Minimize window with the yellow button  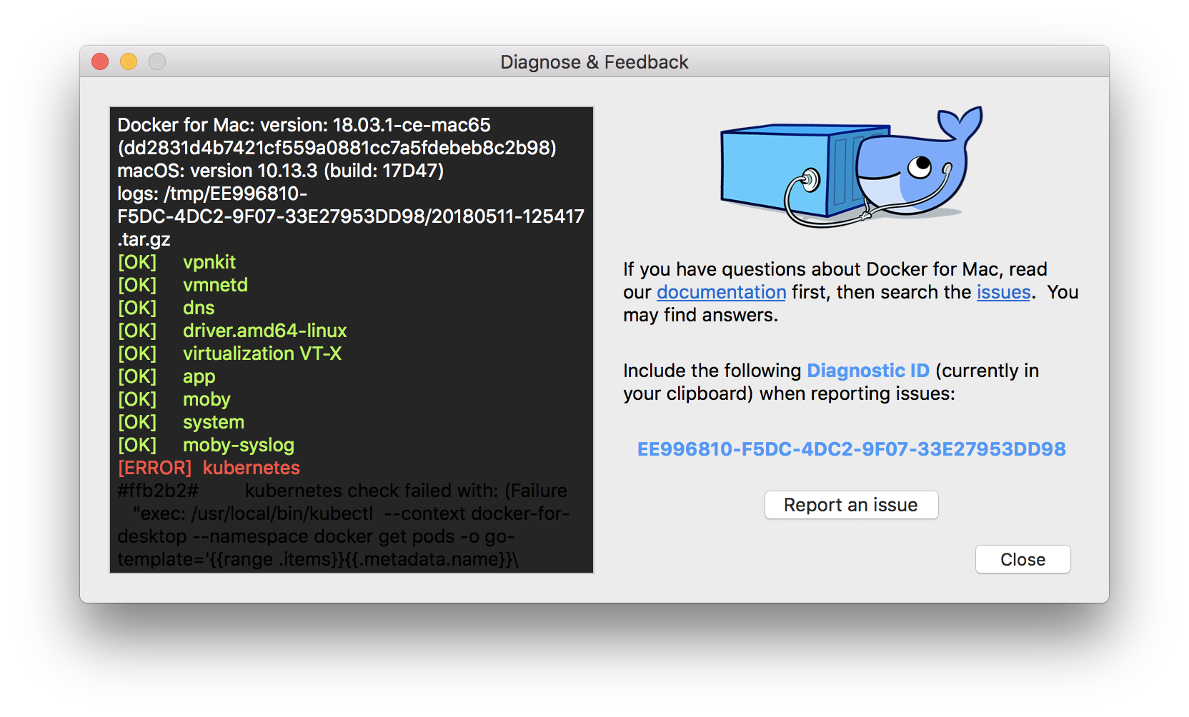pos(129,62)
